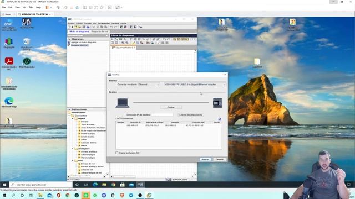Open the network adapter selection dropdown
This screenshot has width=355, height=199.
tap(195, 85)
